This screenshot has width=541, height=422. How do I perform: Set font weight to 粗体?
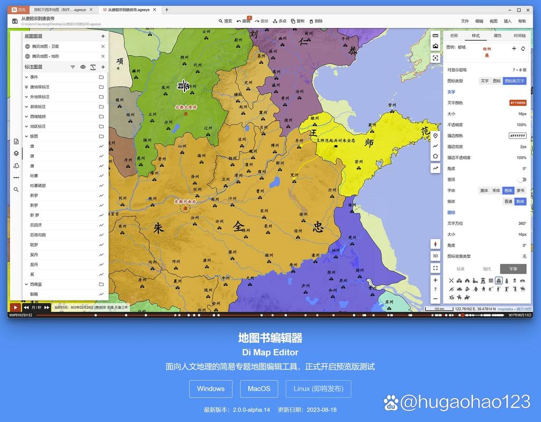(520, 202)
